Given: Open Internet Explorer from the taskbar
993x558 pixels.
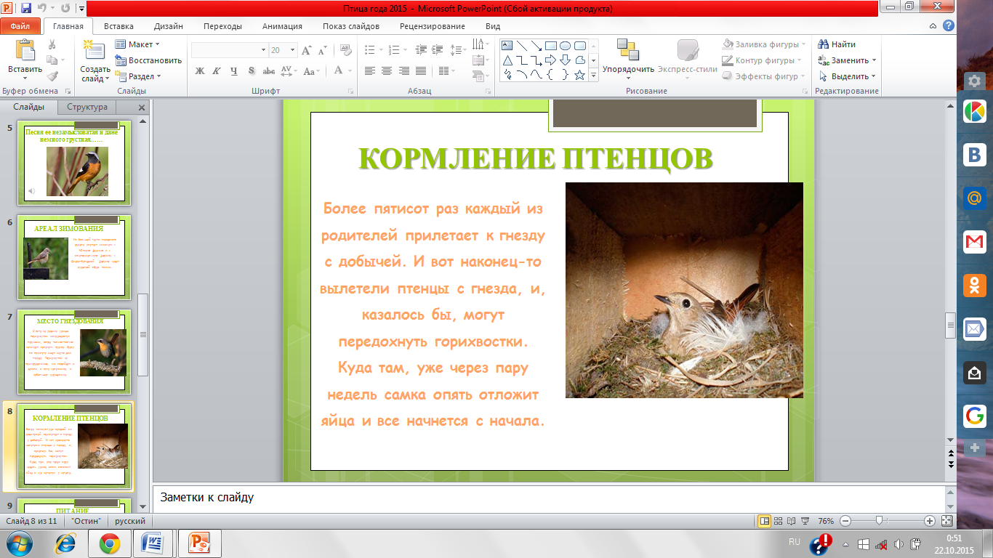Looking at the screenshot, I should click(x=66, y=543).
